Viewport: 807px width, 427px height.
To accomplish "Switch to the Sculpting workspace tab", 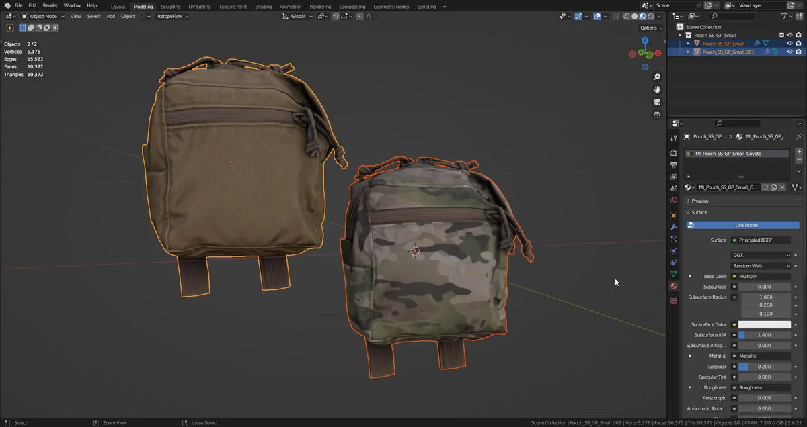I will (171, 6).
